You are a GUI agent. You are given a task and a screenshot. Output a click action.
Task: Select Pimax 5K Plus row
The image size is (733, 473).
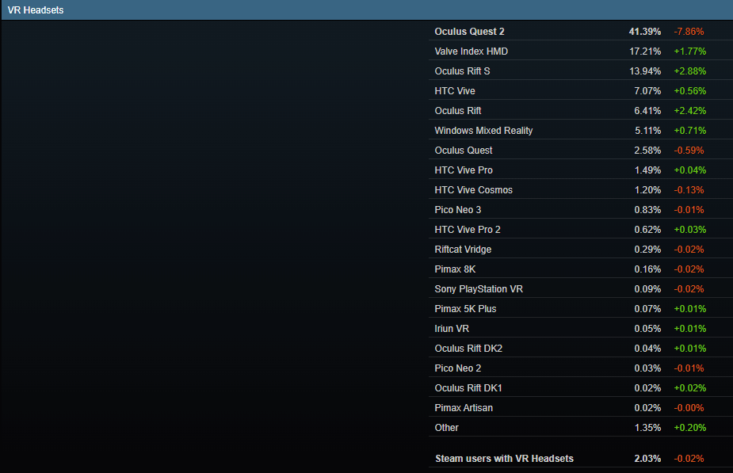click(x=581, y=309)
